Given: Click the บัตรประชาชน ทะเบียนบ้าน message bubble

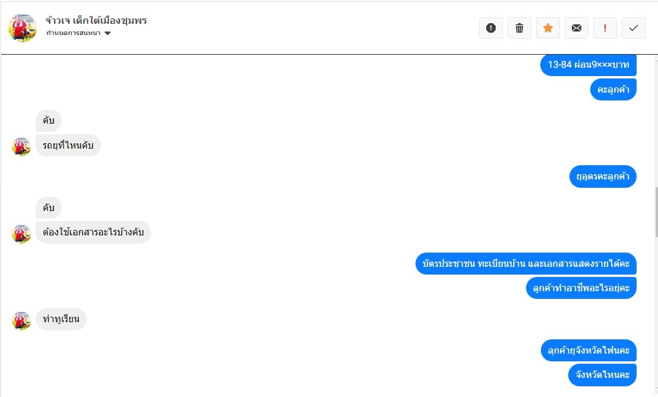Looking at the screenshot, I should click(x=525, y=264).
